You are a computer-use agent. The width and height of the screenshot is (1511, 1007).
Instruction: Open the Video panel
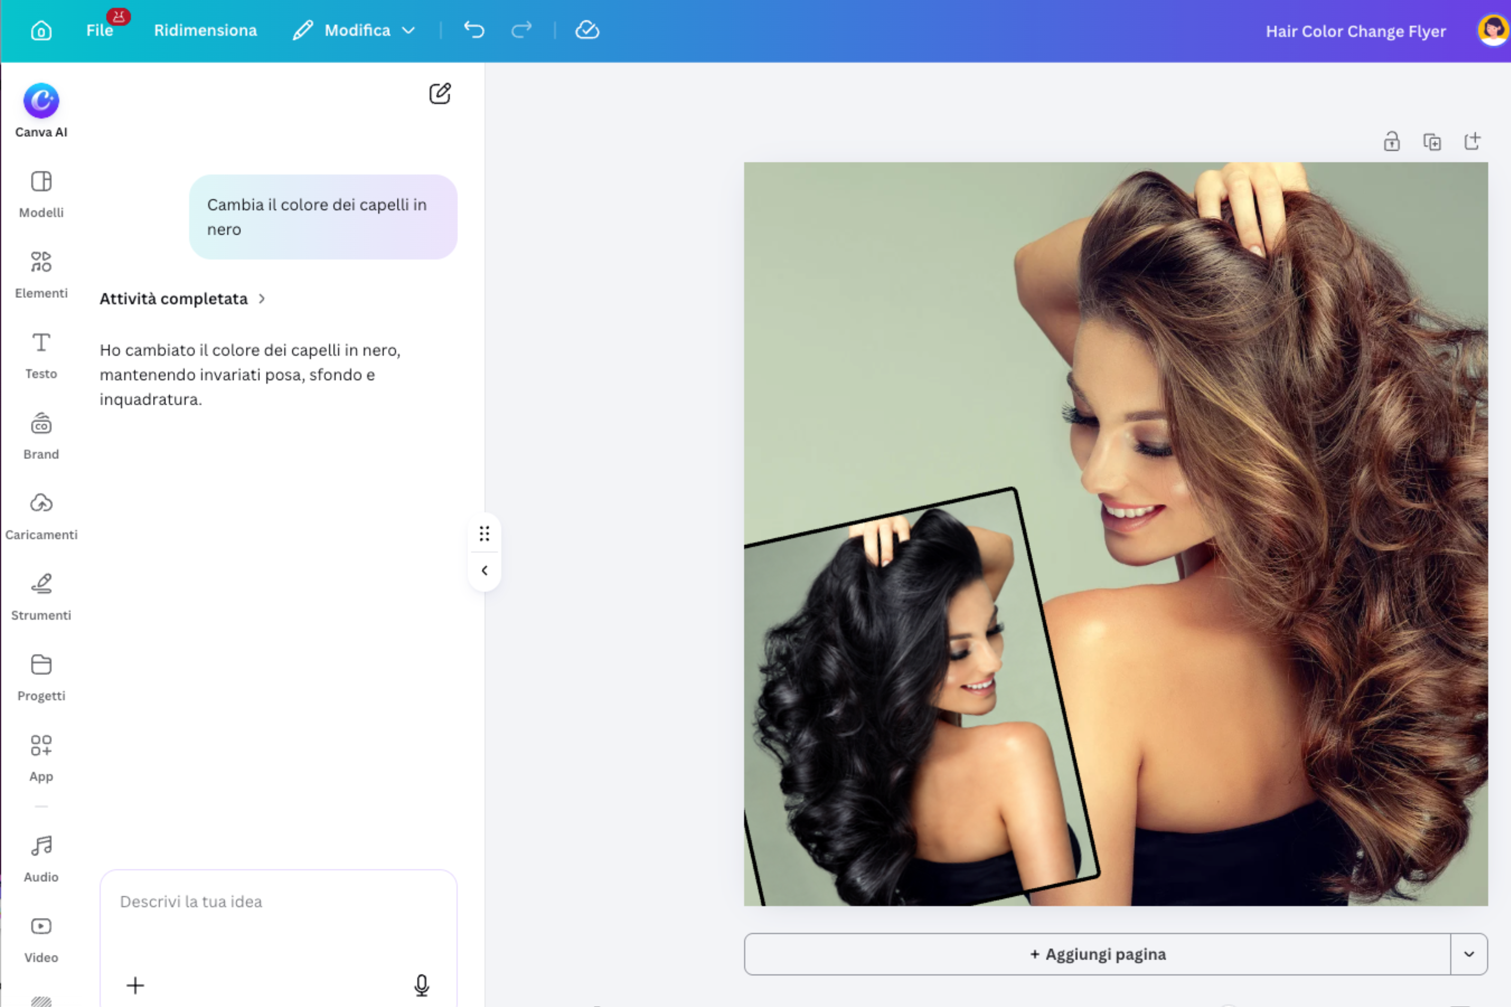[x=41, y=940]
